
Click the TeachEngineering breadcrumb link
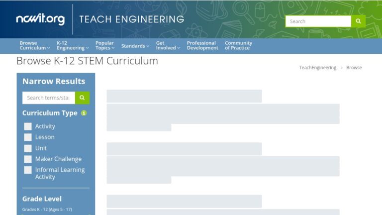point(318,68)
